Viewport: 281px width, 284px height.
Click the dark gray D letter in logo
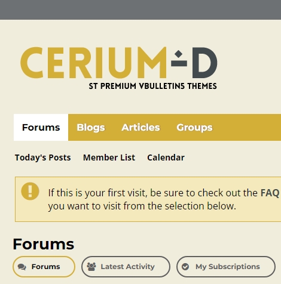tap(204, 63)
